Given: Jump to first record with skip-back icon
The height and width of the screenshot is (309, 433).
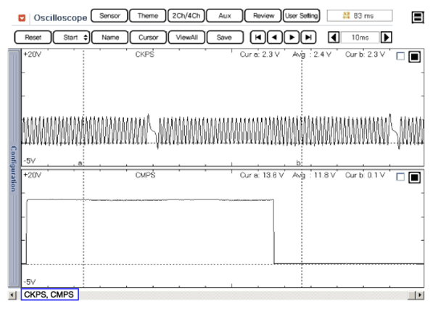Looking at the screenshot, I should coord(258,37).
